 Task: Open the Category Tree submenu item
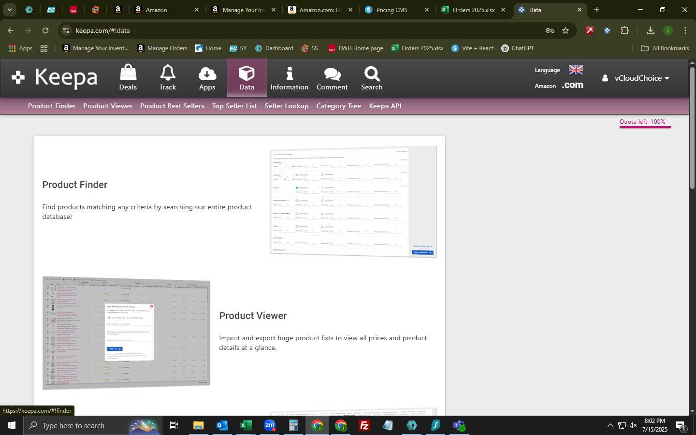click(x=339, y=106)
